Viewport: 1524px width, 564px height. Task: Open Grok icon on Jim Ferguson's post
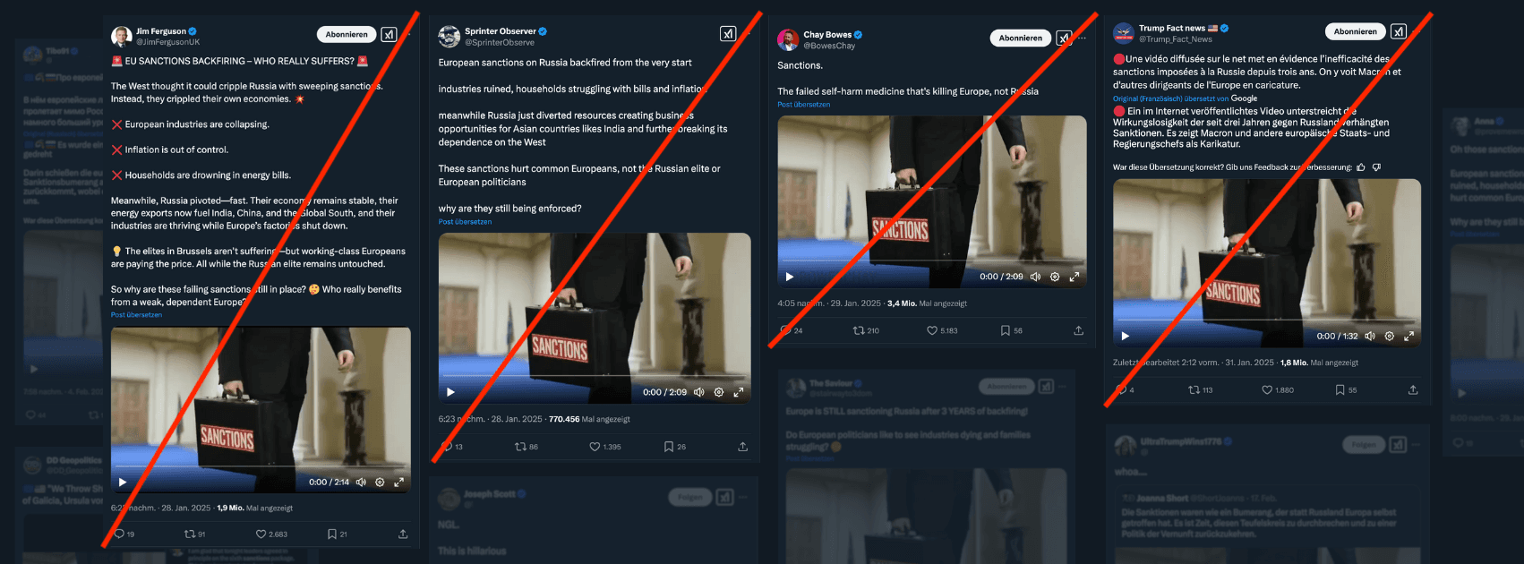click(x=389, y=35)
